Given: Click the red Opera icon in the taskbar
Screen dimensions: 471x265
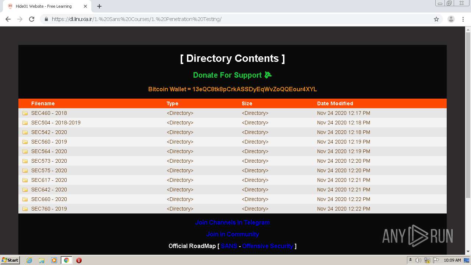Looking at the screenshot, I should 79,260.
